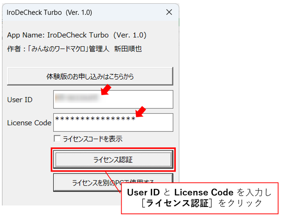This screenshot has height=217, width=281.
Task: Click the author line 作者：「みんなのワードマクロ」管理人
Action: pyautogui.click(x=74, y=49)
